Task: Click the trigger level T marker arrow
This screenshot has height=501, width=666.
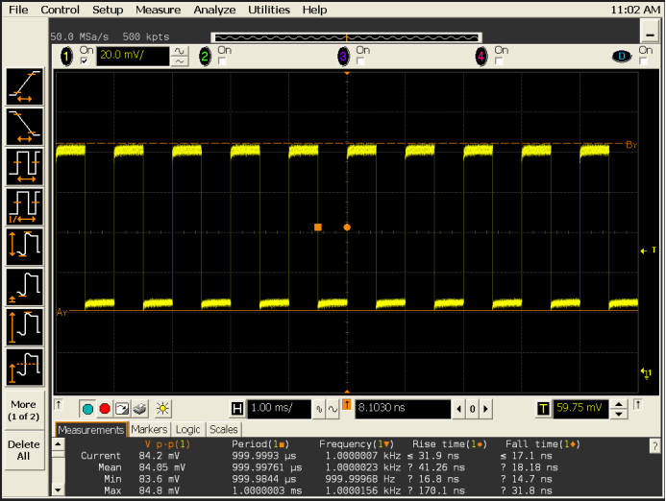Action: [x=648, y=250]
